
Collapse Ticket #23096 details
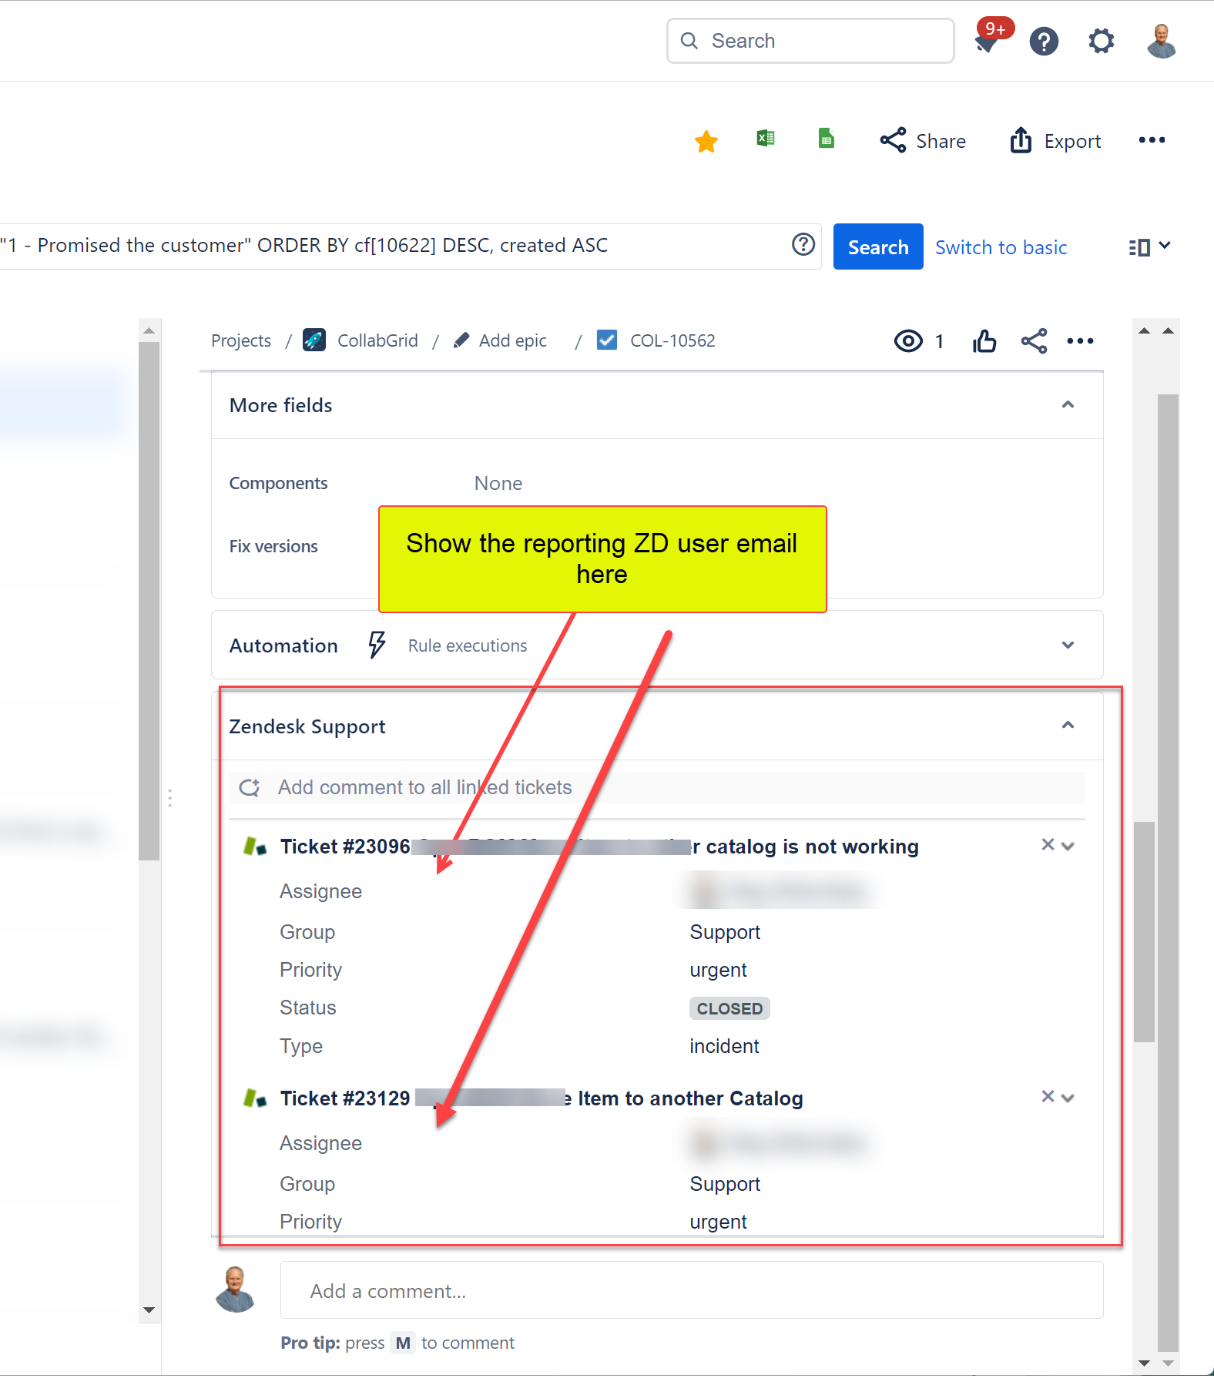point(1068,846)
